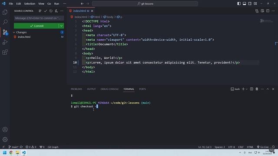Image resolution: width=278 pixels, height=156 pixels.
Task: Open the File menu
Action: (x=11, y=4)
